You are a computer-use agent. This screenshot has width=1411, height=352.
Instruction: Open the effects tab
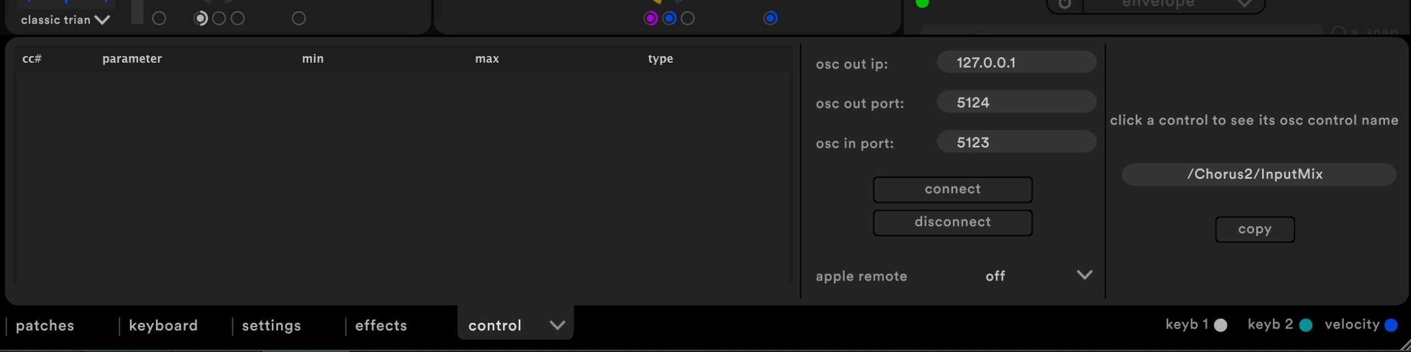(381, 326)
